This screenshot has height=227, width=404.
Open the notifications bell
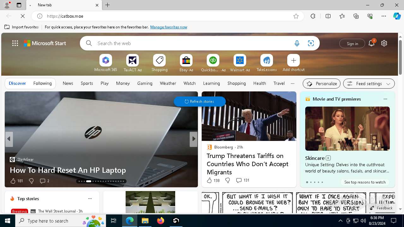pyautogui.click(x=371, y=43)
